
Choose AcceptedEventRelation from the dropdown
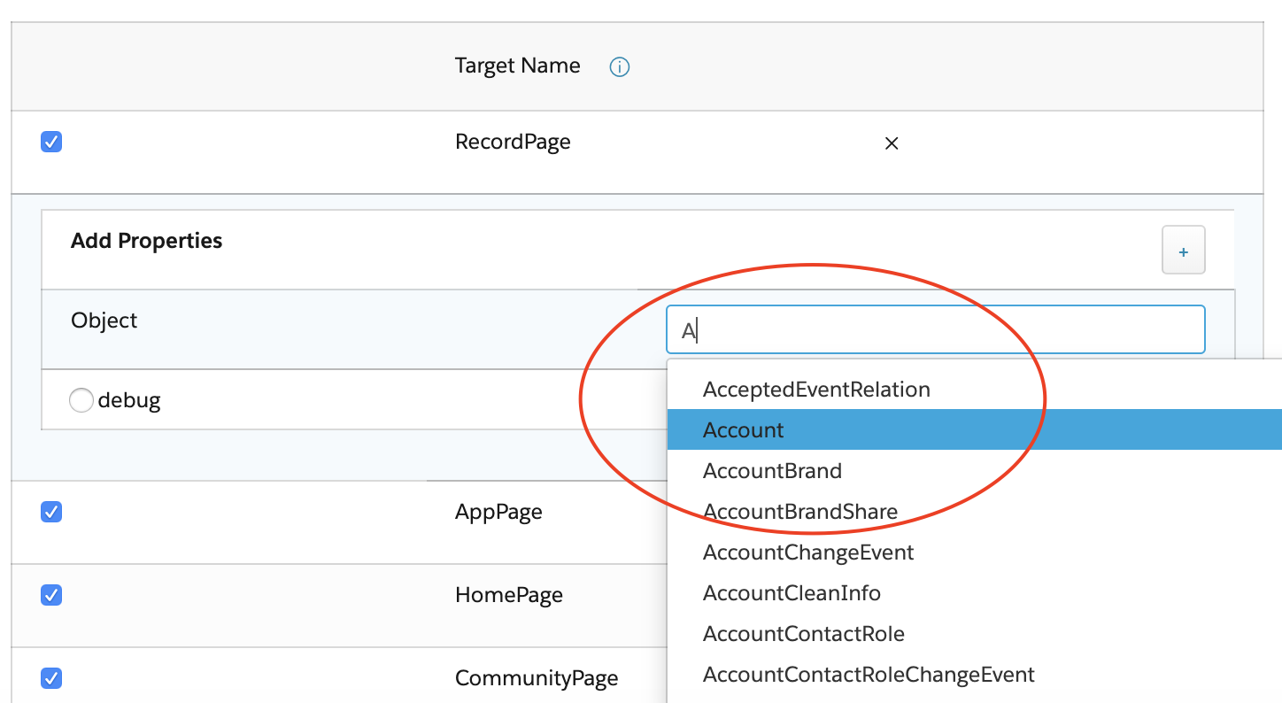point(974,390)
